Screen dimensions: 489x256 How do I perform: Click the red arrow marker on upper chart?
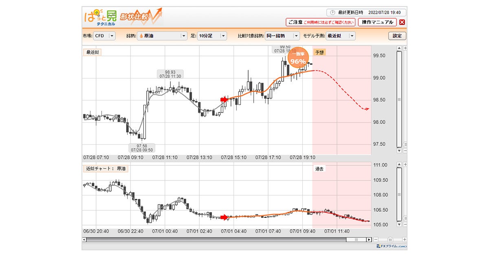pos(225,100)
